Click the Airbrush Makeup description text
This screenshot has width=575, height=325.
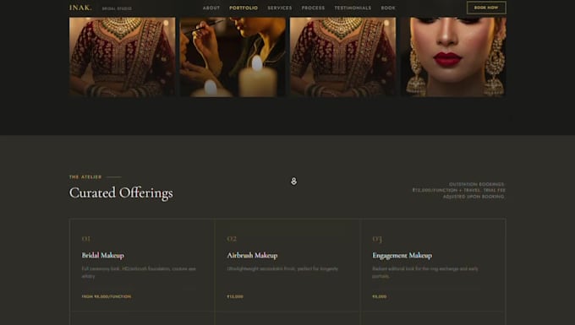coord(282,268)
